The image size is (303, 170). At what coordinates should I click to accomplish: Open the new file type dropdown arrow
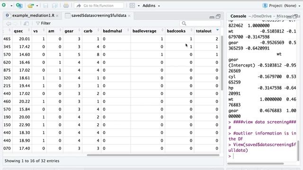pyautogui.click(x=11, y=6)
